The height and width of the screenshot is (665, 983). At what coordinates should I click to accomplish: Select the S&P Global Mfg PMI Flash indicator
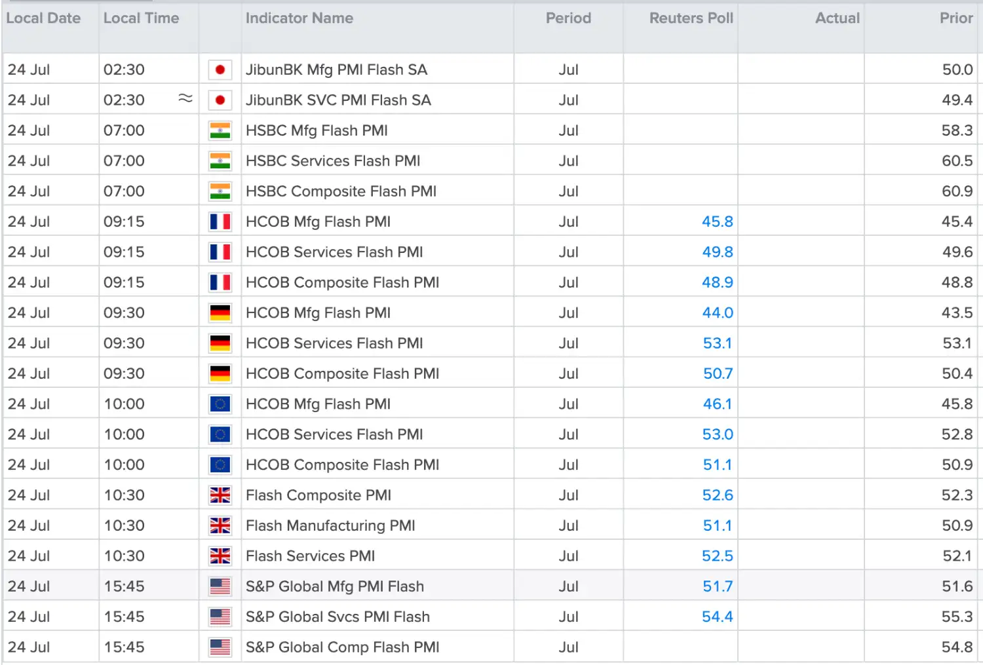(335, 586)
